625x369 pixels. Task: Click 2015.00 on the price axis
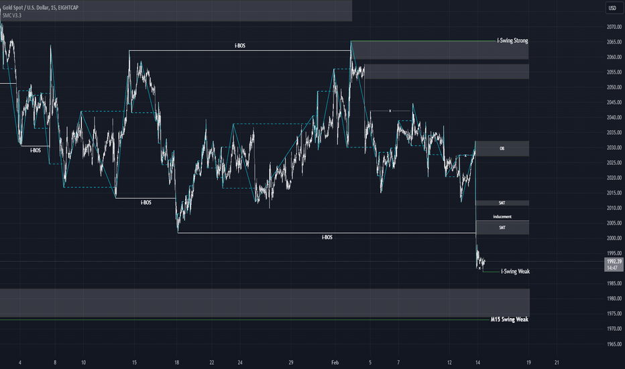pos(614,193)
